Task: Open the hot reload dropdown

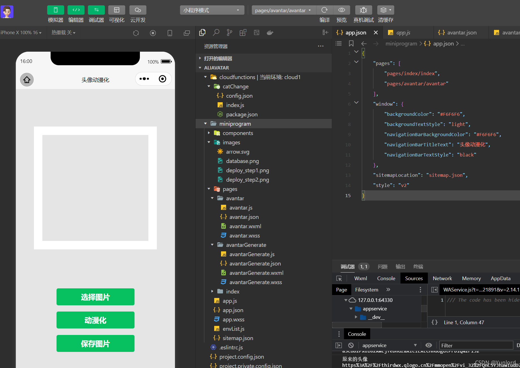Action: tap(63, 33)
